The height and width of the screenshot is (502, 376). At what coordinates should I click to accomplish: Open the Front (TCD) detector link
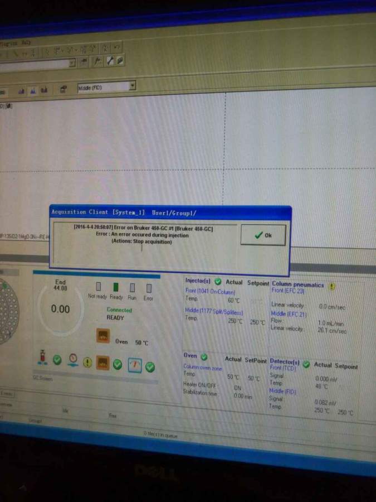(284, 368)
